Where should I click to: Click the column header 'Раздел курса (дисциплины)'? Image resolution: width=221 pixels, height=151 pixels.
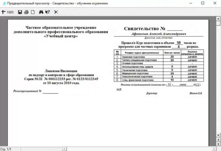pos(142,53)
